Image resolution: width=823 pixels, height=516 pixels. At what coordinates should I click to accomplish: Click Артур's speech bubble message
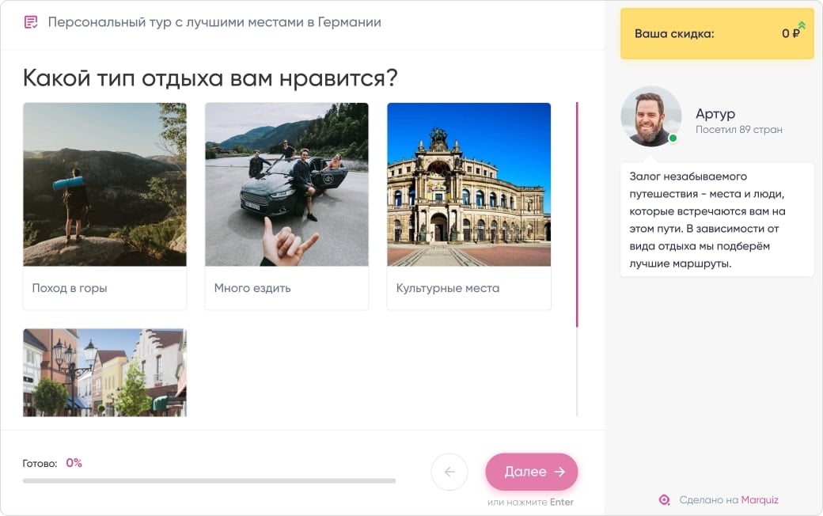coord(716,219)
